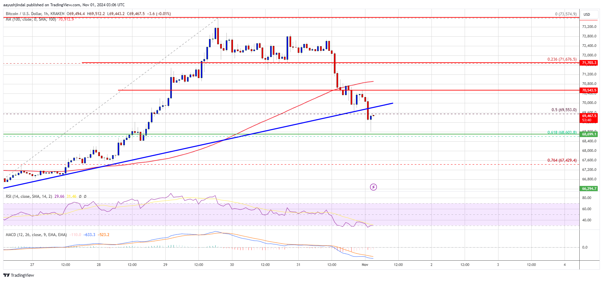Click the high value H69,512.2
The height and width of the screenshot is (281, 603).
[x=96, y=14]
